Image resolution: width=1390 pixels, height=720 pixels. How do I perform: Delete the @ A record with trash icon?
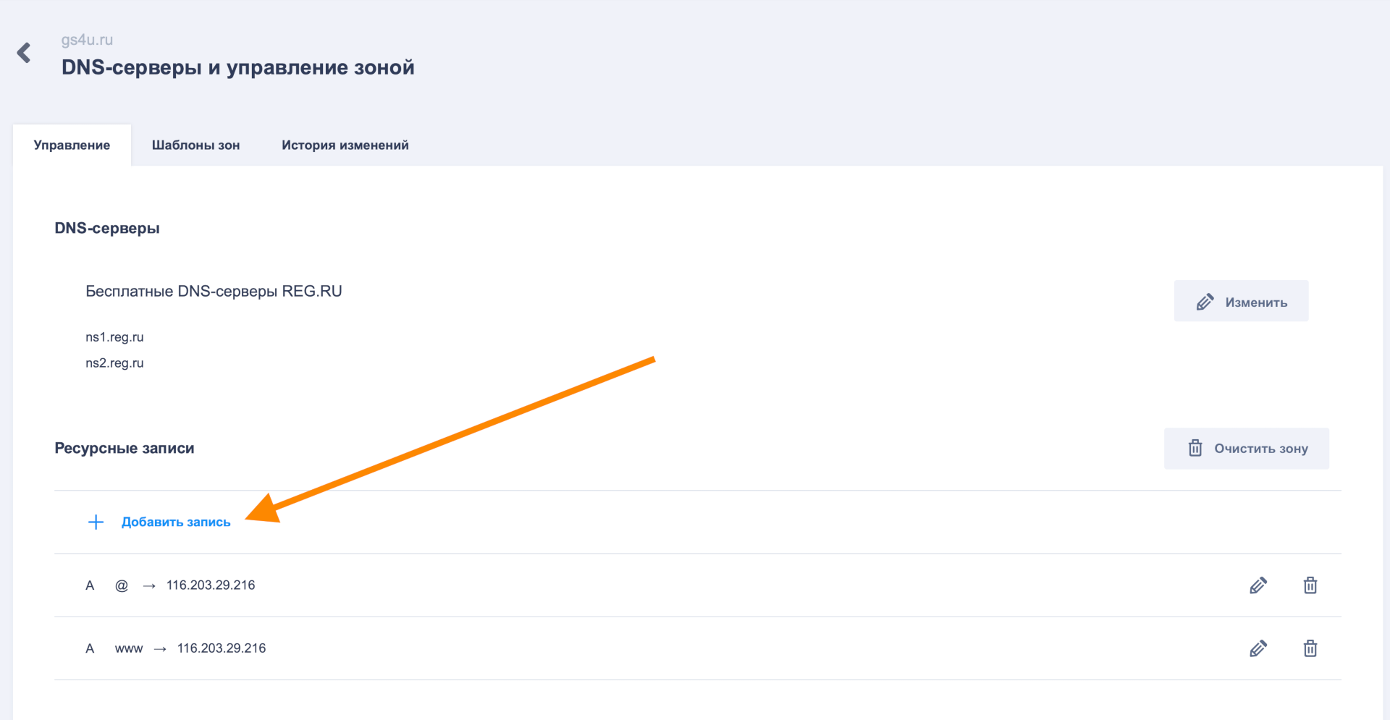(1310, 585)
